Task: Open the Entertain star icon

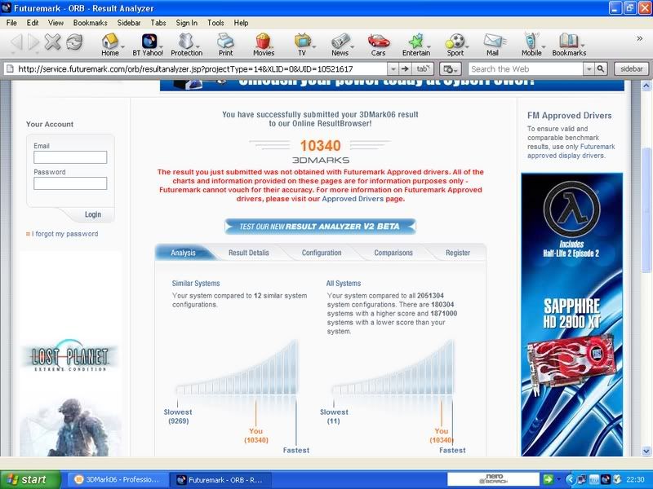Action: (416, 45)
